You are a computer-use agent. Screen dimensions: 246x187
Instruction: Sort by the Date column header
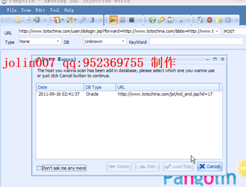coord(60,87)
